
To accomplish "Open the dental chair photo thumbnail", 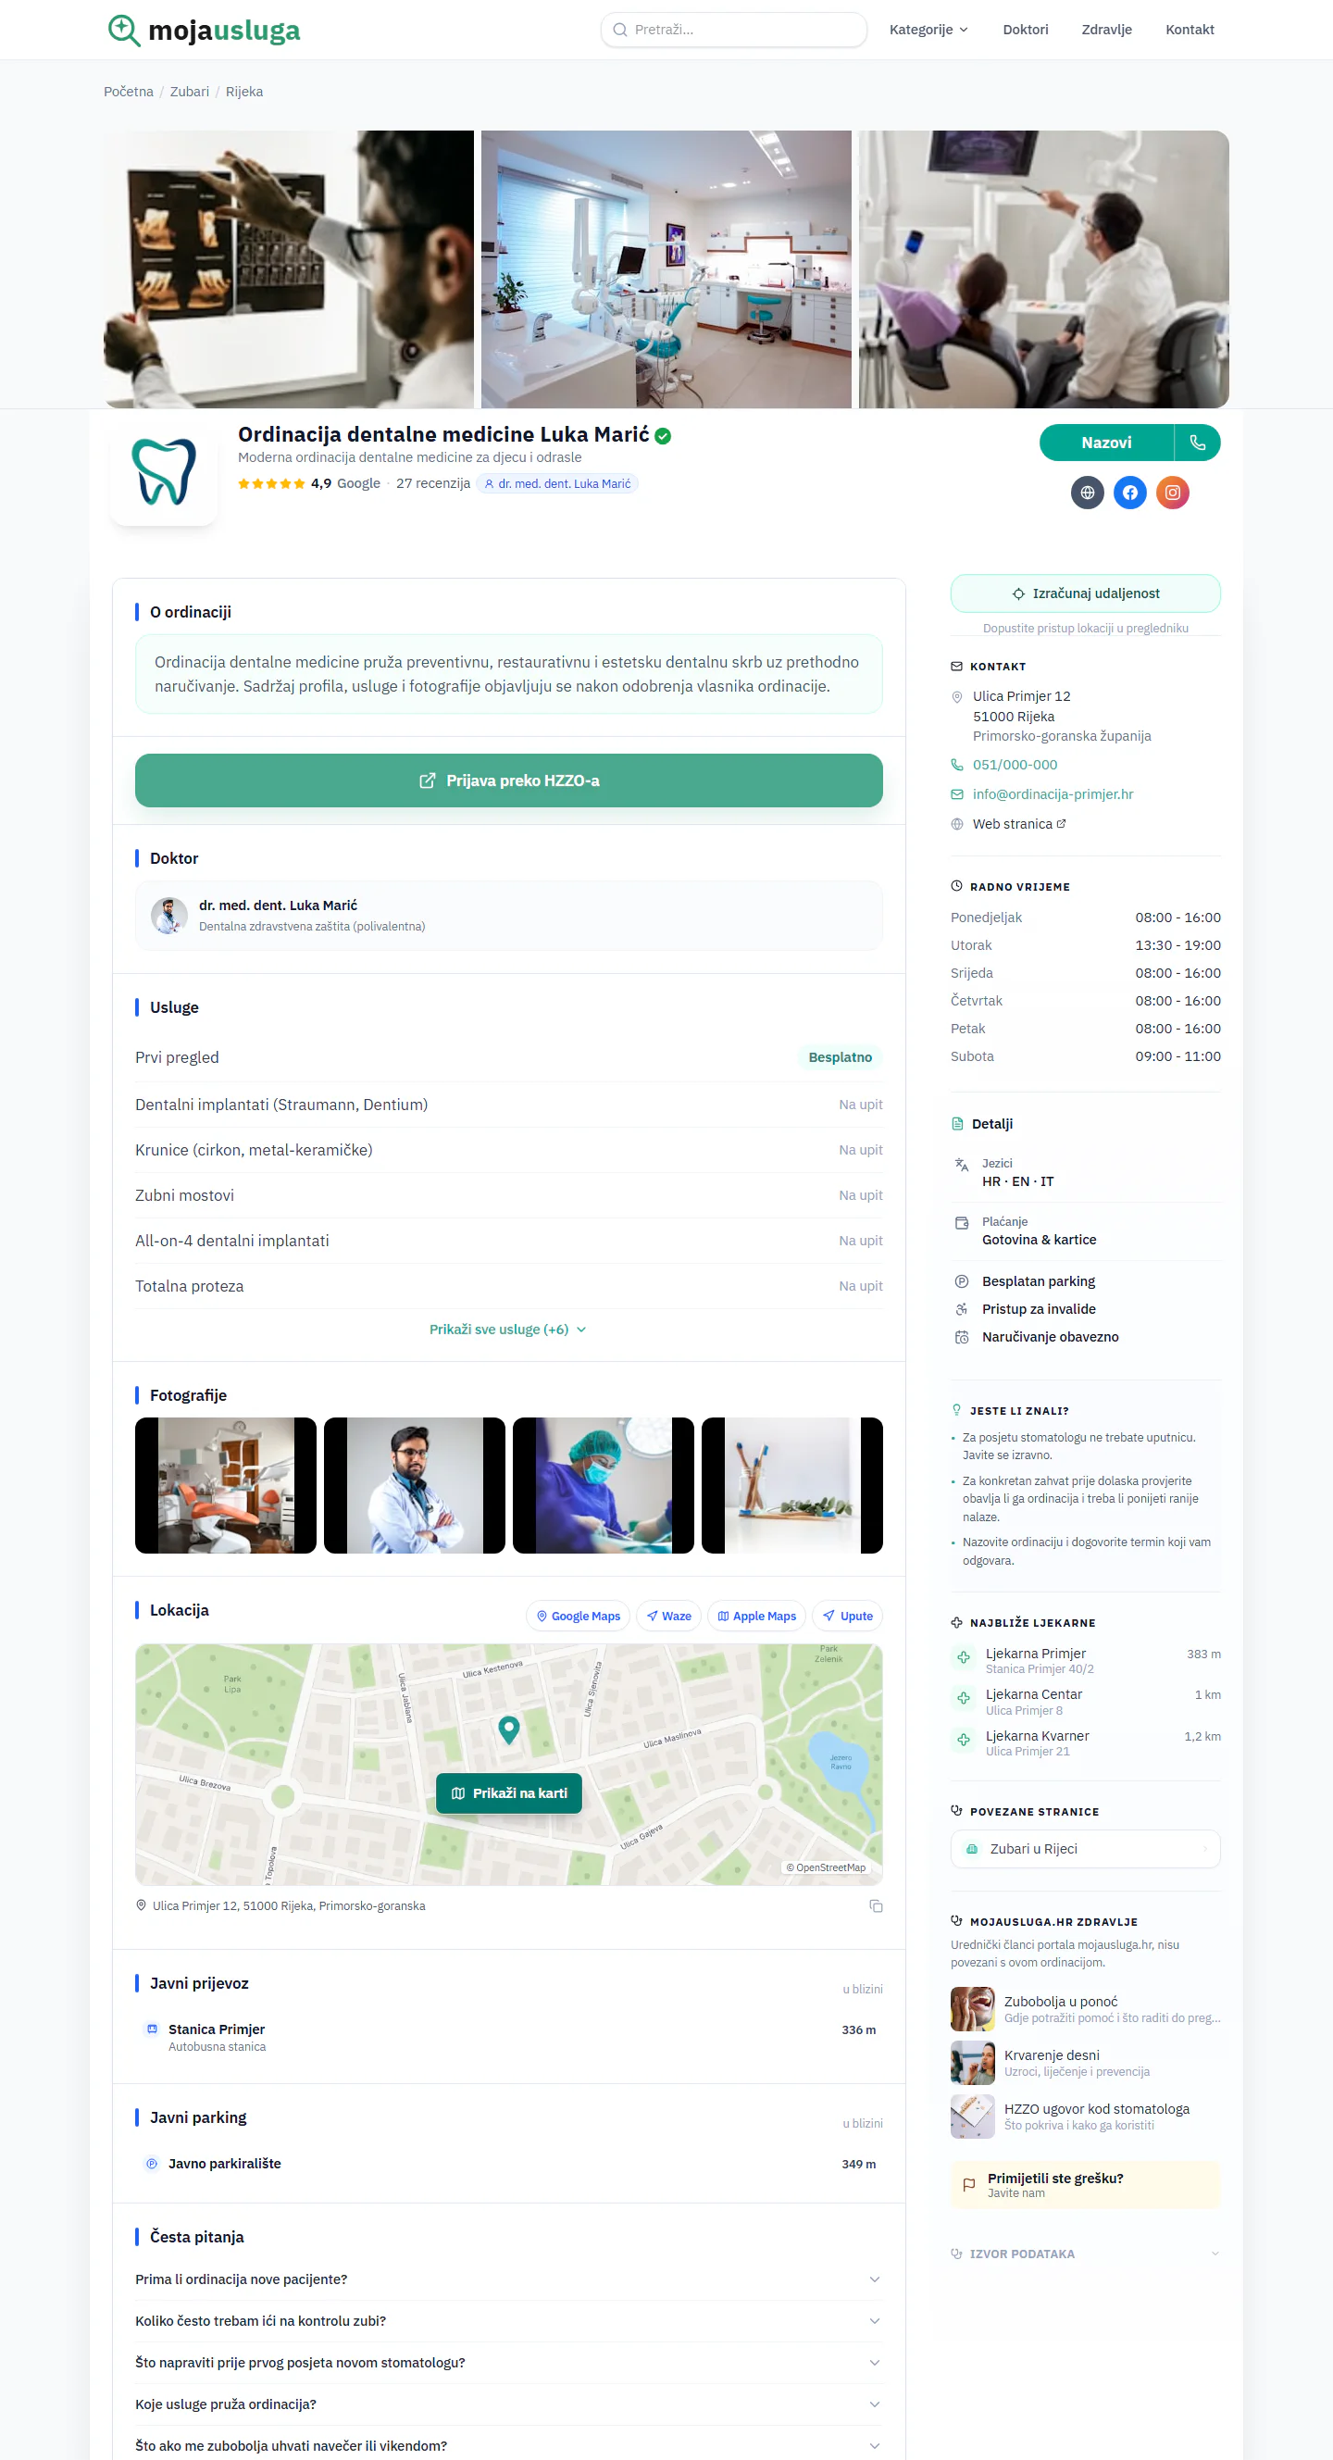I will coord(225,1485).
